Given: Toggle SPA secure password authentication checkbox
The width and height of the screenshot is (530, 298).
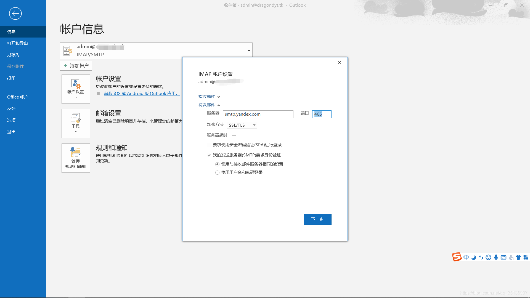Looking at the screenshot, I should click(x=209, y=145).
